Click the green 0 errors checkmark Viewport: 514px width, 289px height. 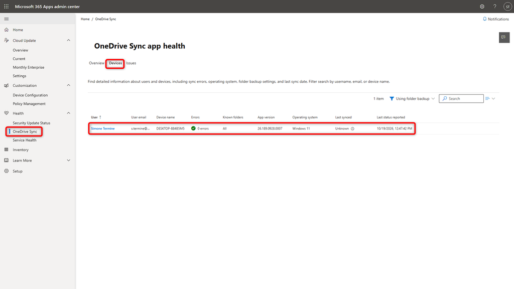pos(193,128)
